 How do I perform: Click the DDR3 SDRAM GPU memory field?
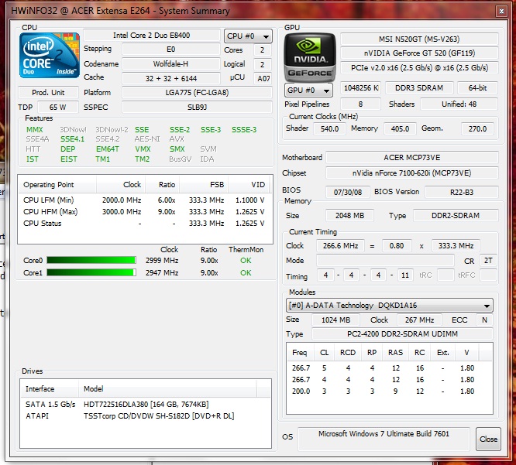(419, 87)
